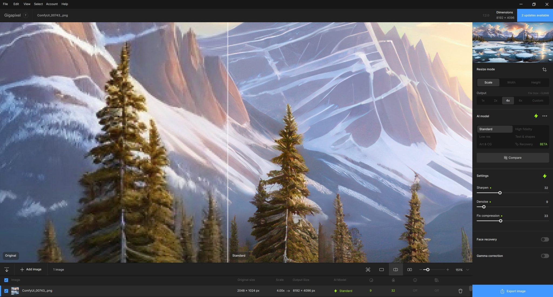Click the navigator preview thumbnail

point(512,42)
